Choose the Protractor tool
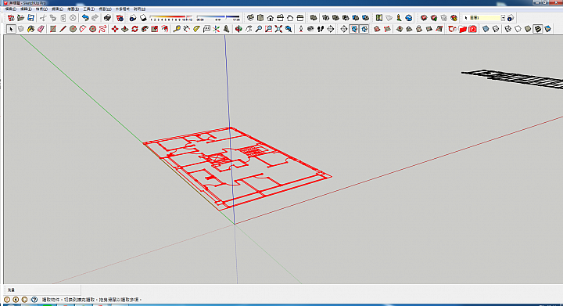 pos(196,29)
